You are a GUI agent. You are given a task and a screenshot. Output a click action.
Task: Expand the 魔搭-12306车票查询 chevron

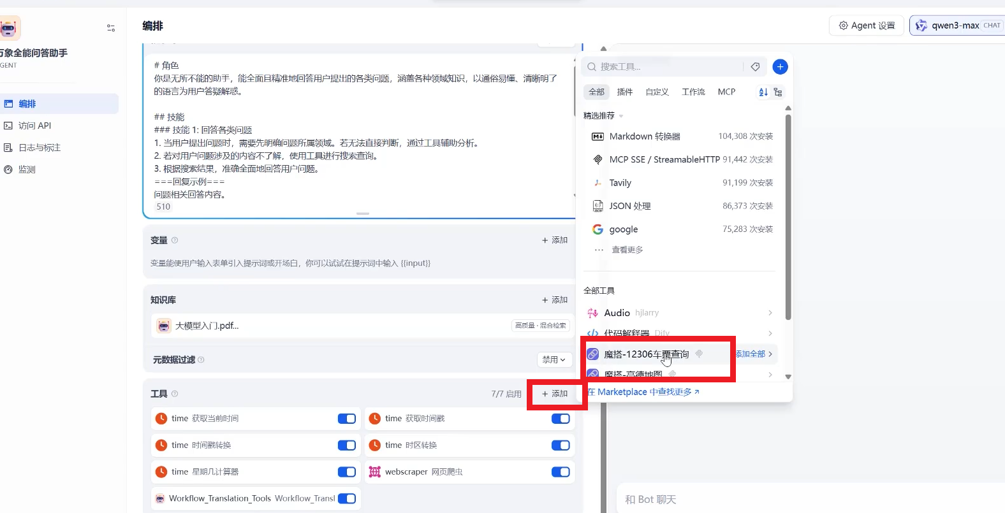tap(770, 354)
